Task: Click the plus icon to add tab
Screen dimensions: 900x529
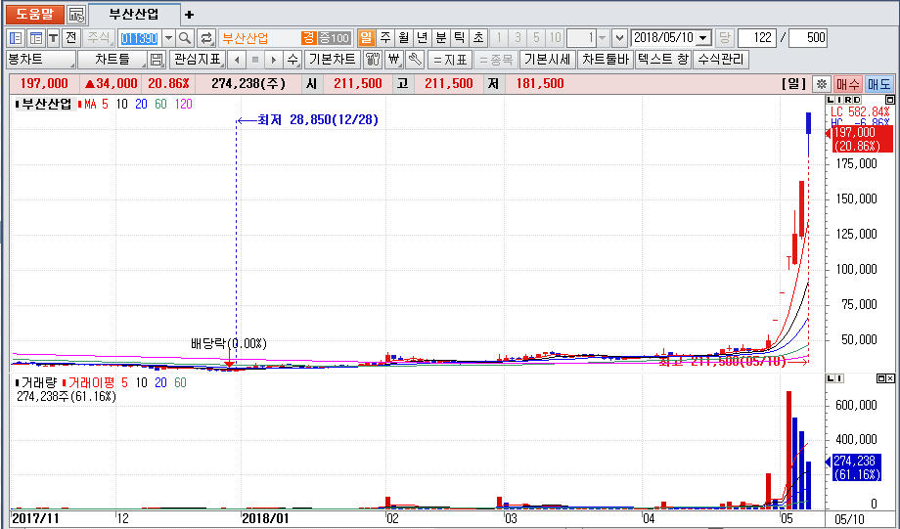Action: pyautogui.click(x=189, y=15)
